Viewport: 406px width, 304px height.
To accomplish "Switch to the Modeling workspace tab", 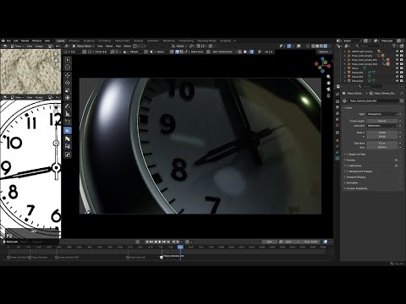I will click(x=74, y=41).
